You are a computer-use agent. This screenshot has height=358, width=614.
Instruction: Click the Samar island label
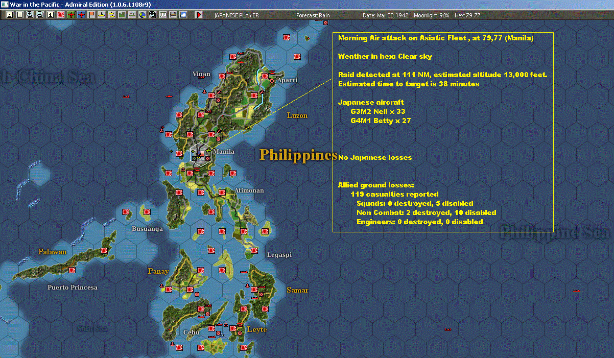coord(297,290)
